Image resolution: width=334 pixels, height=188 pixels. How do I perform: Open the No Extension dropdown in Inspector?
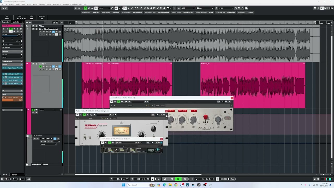pos(12,47)
